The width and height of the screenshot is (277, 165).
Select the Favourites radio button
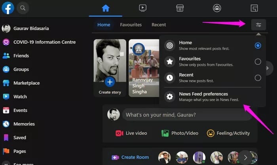click(x=258, y=62)
